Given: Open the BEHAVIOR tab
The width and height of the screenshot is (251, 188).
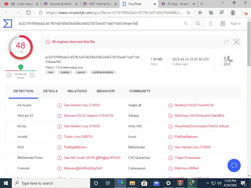Looking at the screenshot, I should pos(106,91).
